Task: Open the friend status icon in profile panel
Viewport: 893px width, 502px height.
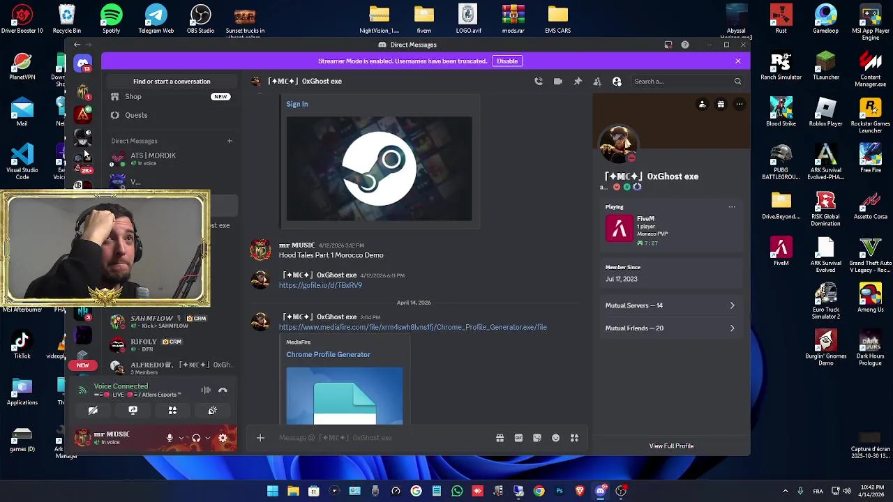Action: click(703, 105)
